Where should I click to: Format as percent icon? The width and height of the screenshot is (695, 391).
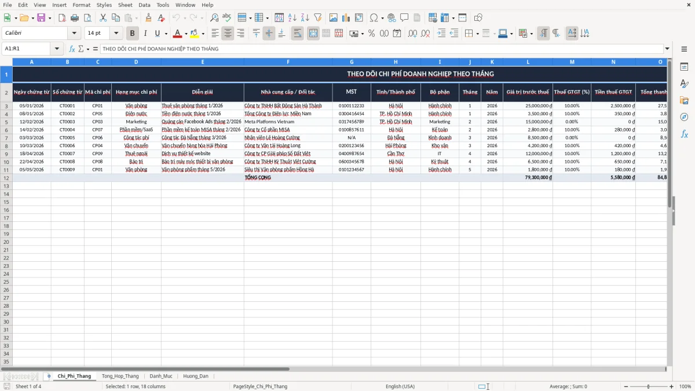click(x=371, y=34)
